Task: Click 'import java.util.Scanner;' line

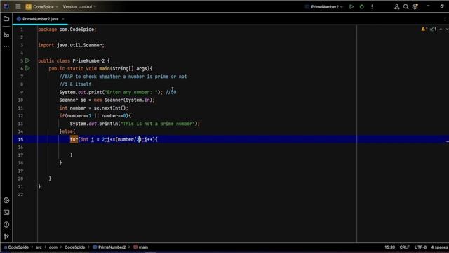Action: pos(72,45)
